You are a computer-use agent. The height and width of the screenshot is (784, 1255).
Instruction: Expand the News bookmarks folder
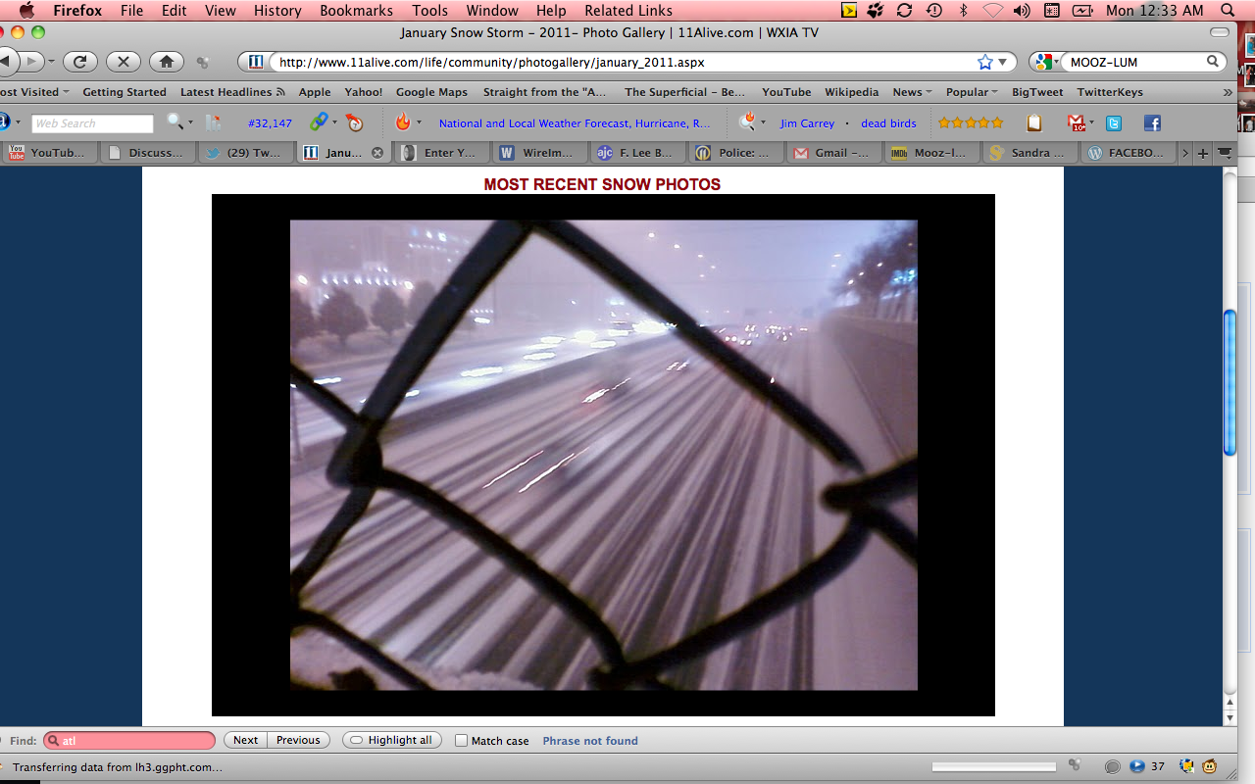point(911,92)
